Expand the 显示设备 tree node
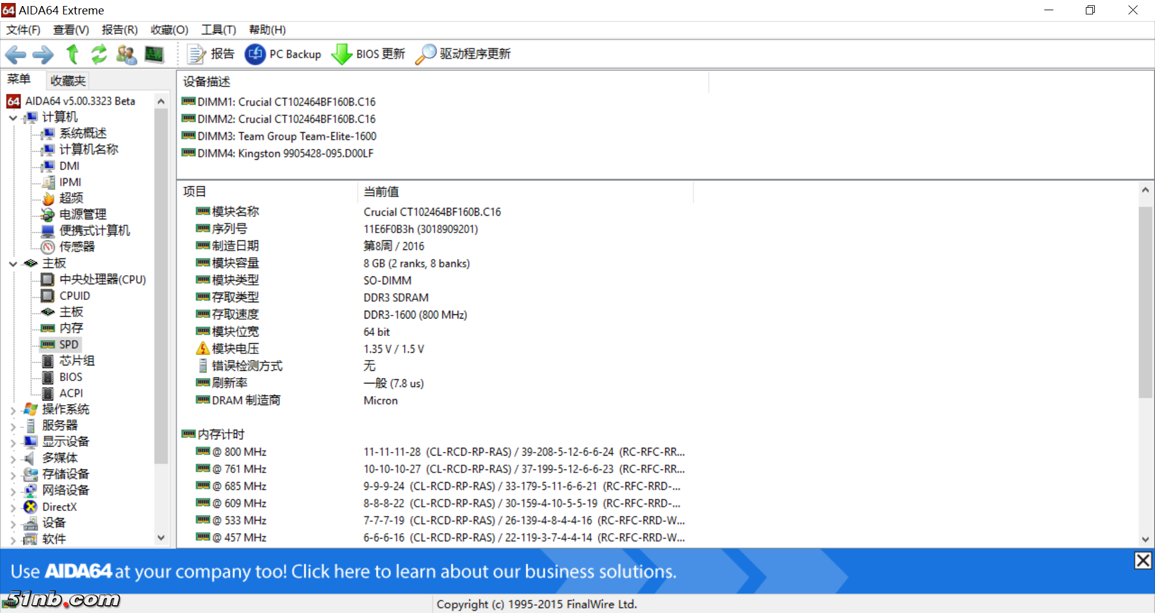Image resolution: width=1155 pixels, height=613 pixels. [13, 443]
